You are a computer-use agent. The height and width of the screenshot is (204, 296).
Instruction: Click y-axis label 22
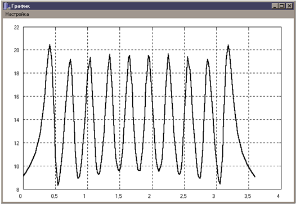click(x=17, y=28)
